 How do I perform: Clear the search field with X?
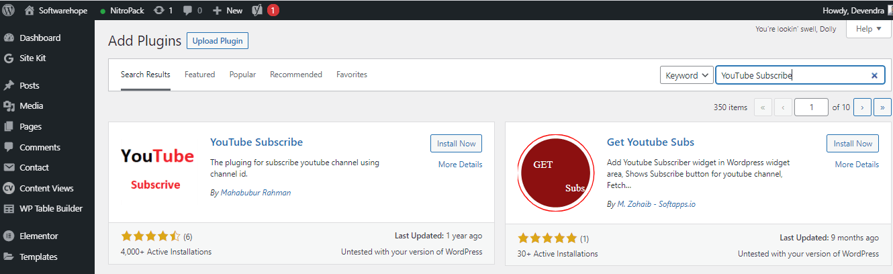[x=874, y=76]
